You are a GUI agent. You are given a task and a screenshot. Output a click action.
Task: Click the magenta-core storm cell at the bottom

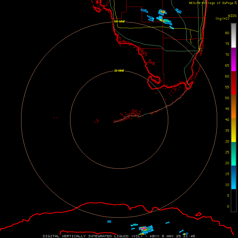[x=145, y=230]
